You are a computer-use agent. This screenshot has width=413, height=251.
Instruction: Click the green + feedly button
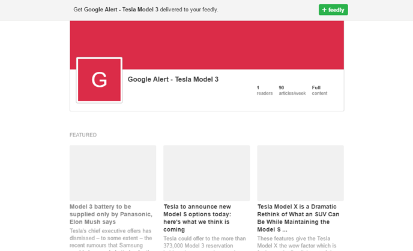(333, 10)
